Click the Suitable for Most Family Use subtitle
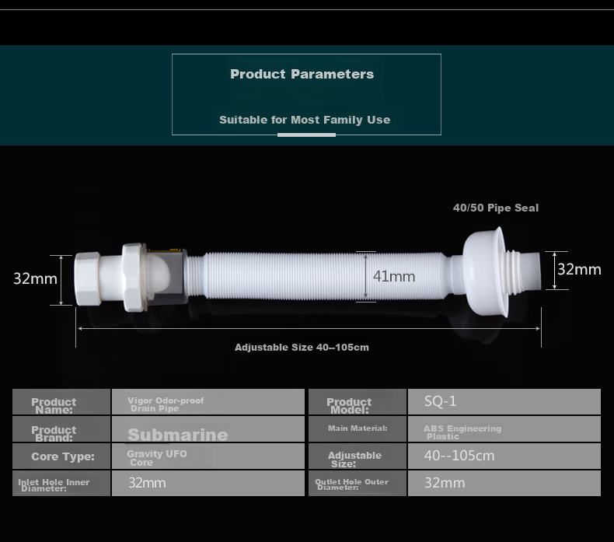The image size is (614, 542). [305, 120]
